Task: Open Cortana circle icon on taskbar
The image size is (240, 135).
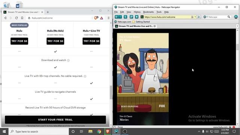Action: tap(73, 132)
